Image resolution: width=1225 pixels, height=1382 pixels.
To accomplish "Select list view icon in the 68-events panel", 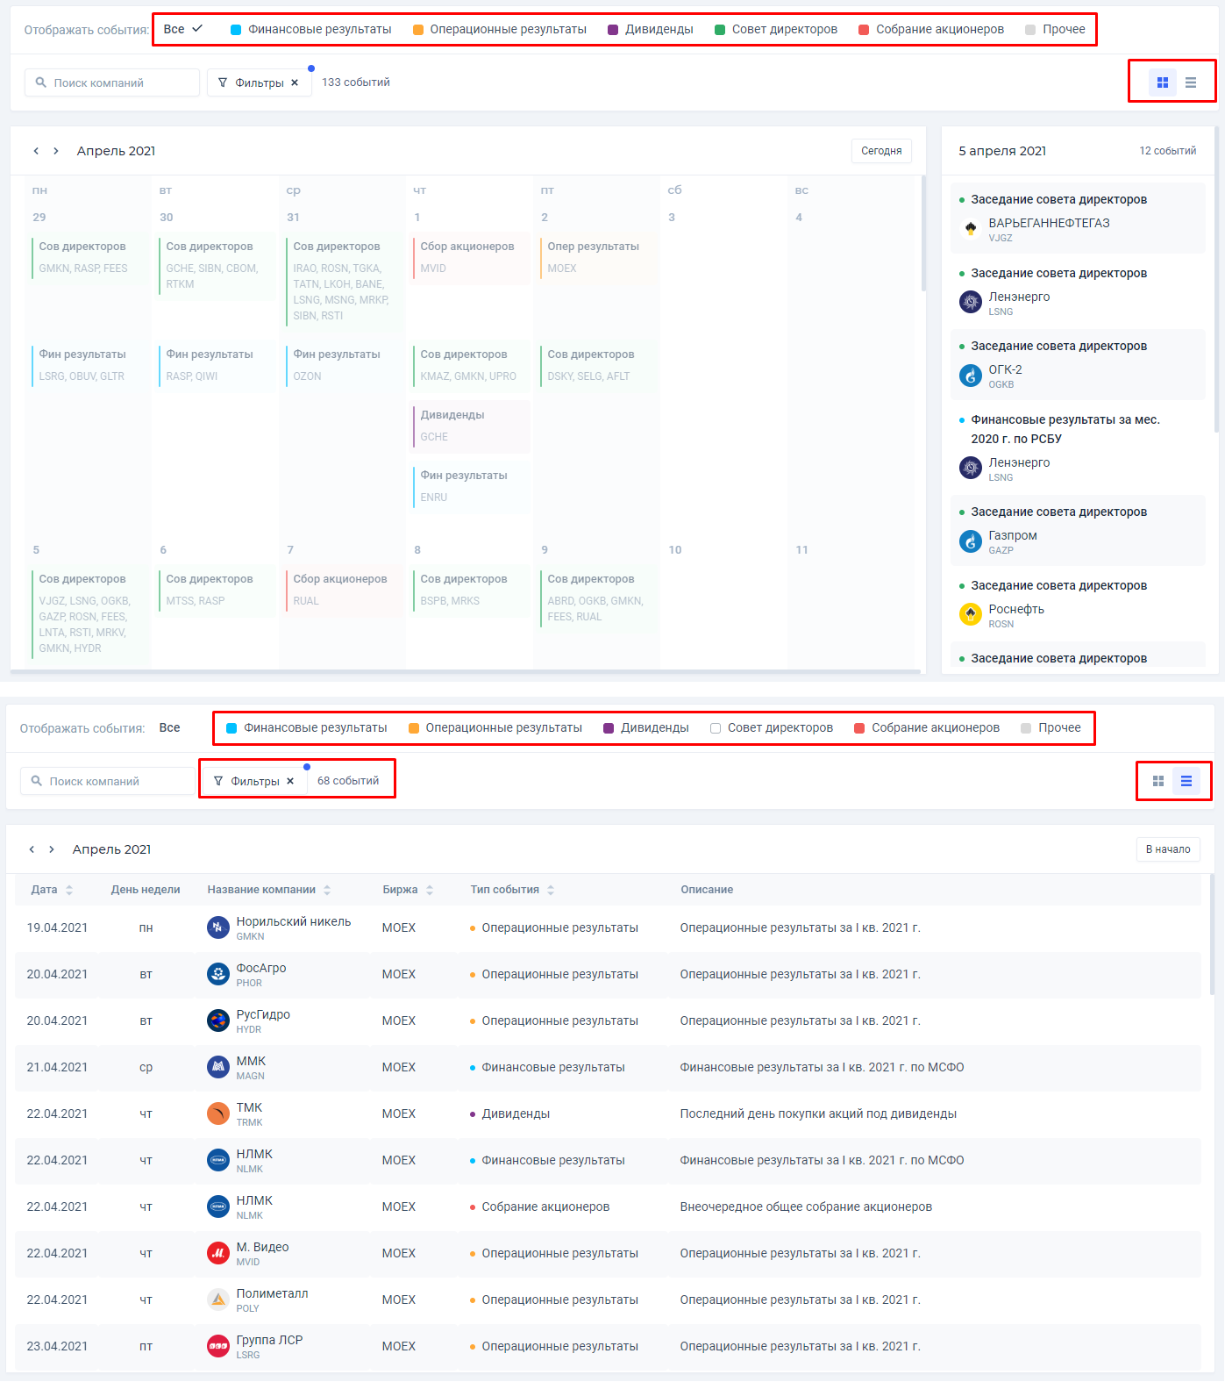I will tap(1186, 781).
